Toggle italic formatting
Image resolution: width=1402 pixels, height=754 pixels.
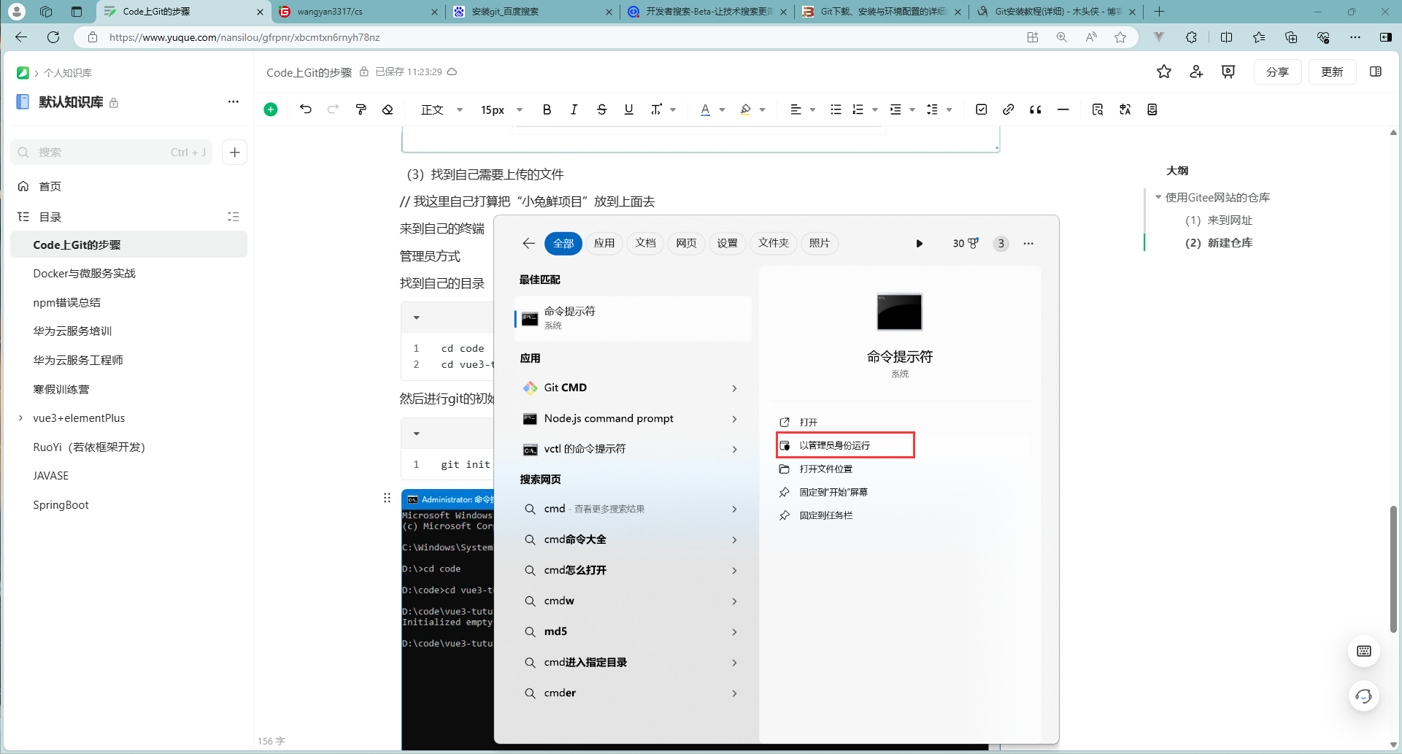point(574,109)
